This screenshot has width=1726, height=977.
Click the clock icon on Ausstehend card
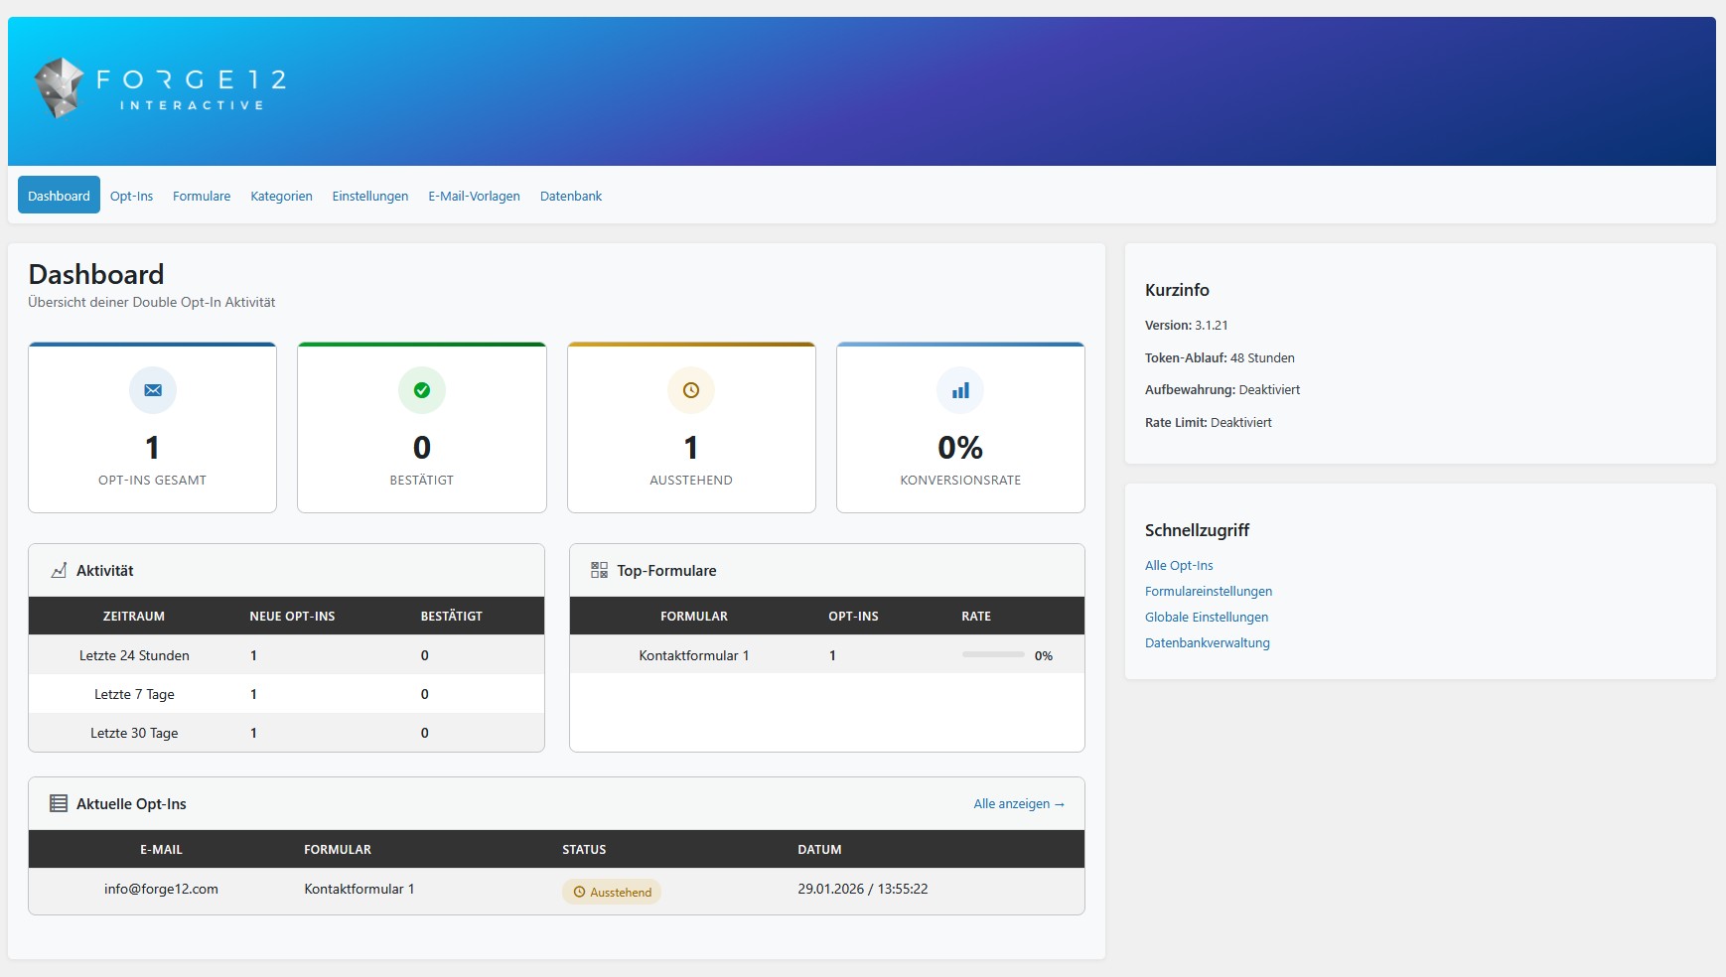point(691,390)
